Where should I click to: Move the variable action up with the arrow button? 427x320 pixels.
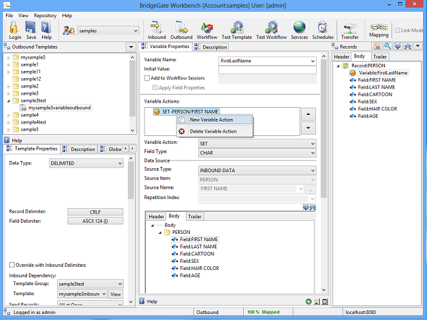point(308,114)
